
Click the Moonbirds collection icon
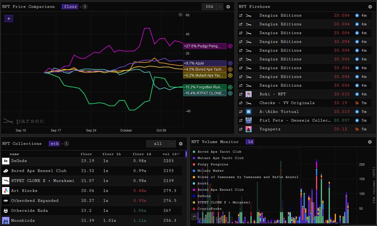click(6, 221)
